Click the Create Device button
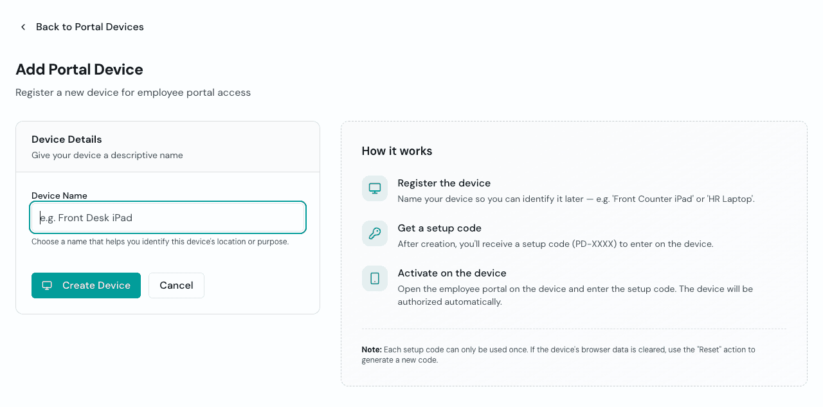Image resolution: width=823 pixels, height=407 pixels. [x=86, y=285]
